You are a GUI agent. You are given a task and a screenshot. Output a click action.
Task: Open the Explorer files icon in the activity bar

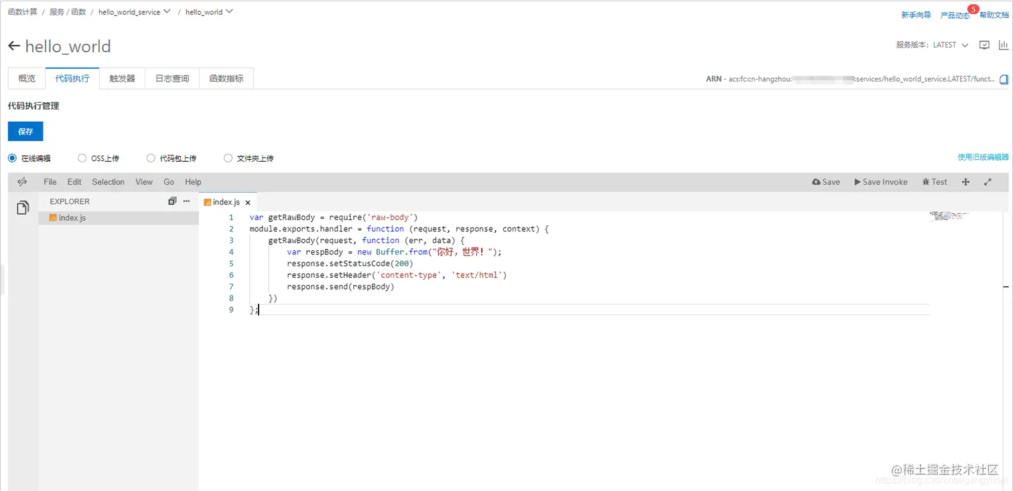coord(23,208)
